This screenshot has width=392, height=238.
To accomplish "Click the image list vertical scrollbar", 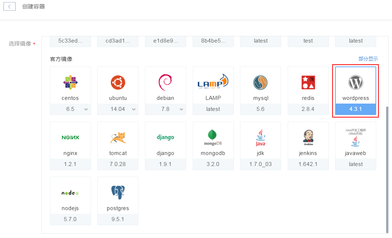I will click(x=387, y=169).
